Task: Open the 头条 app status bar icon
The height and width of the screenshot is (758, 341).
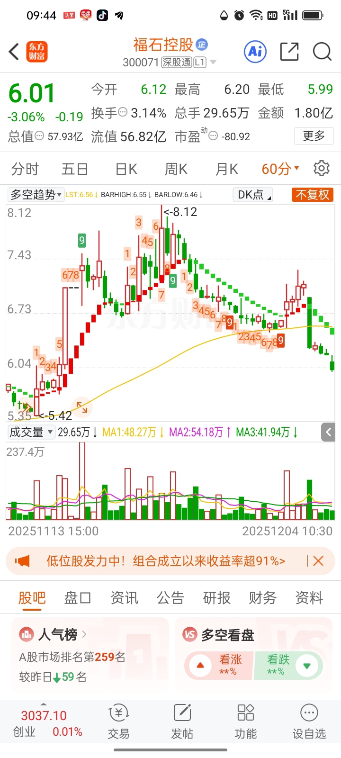Action: pyautogui.click(x=69, y=15)
